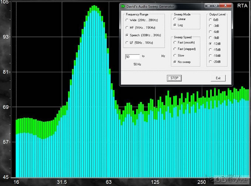
Task: Set sweep mode to Log
Action: point(175,25)
